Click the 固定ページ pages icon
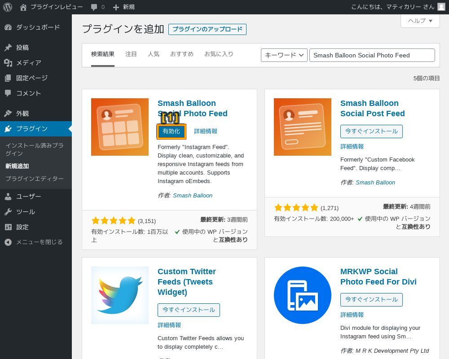Image resolution: width=449 pixels, height=359 pixels. coord(8,78)
